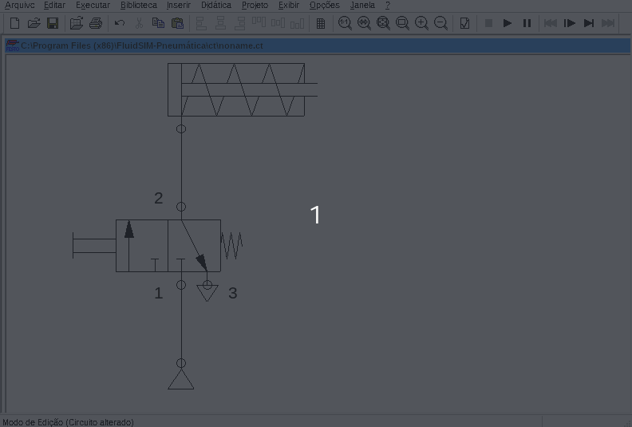This screenshot has height=427, width=632.
Task: Open the Biblioteca menu
Action: tap(138, 6)
